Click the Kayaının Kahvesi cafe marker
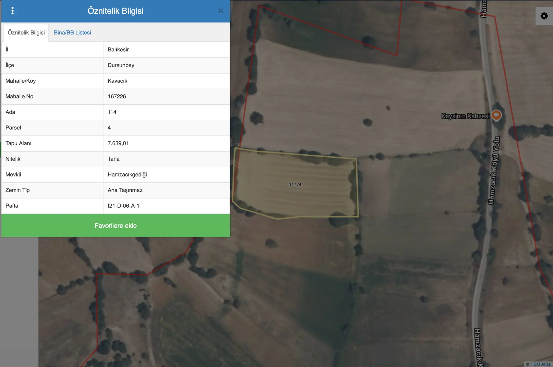This screenshot has height=367, width=553. [x=497, y=115]
